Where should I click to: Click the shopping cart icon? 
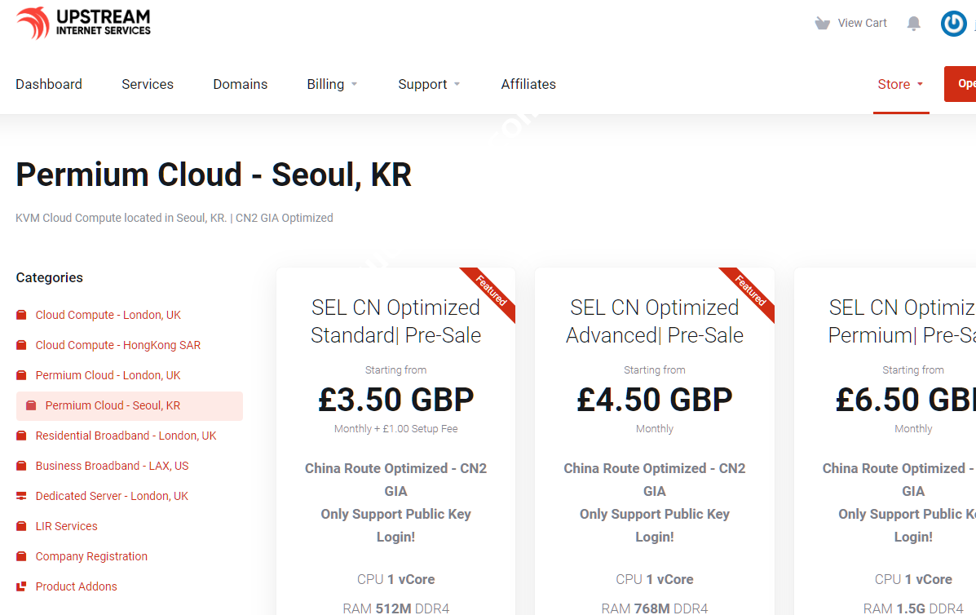point(822,24)
